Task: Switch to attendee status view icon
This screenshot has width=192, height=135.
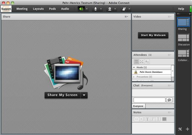Action: point(147,62)
